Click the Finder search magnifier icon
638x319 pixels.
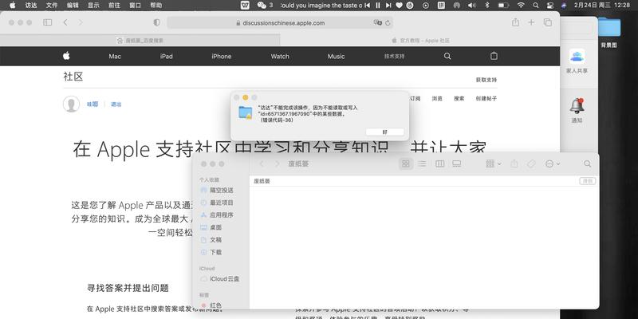[587, 164]
